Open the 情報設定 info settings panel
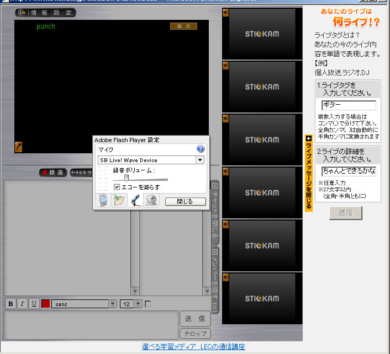This screenshot has height=354, width=390. pos(45,13)
